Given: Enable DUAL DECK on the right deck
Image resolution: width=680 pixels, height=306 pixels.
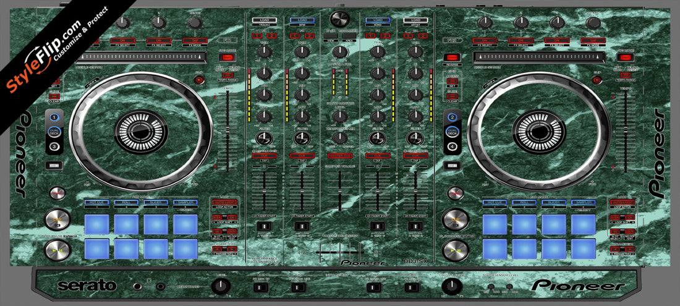Looking at the screenshot, I should pos(453,132).
